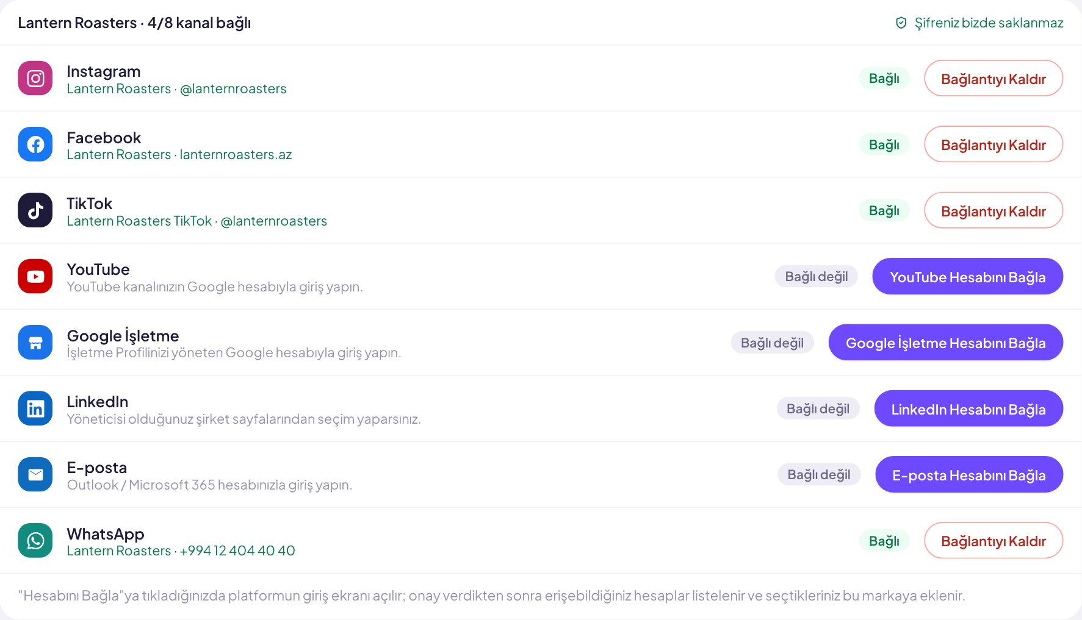Disconnect the WhatsApp channel
The height and width of the screenshot is (620, 1082).
(x=994, y=541)
